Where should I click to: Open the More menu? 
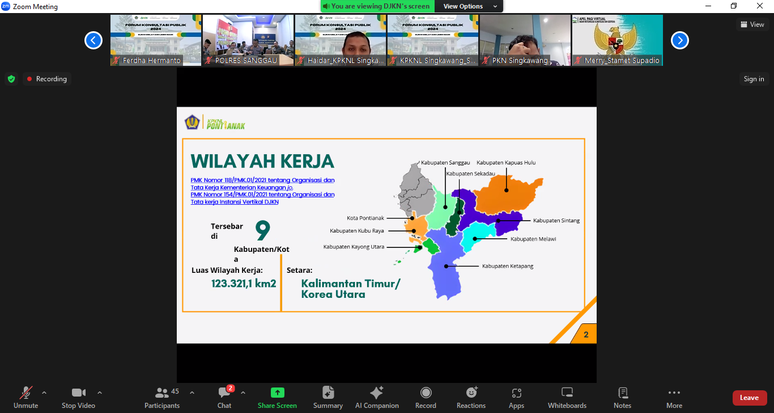[674, 397]
